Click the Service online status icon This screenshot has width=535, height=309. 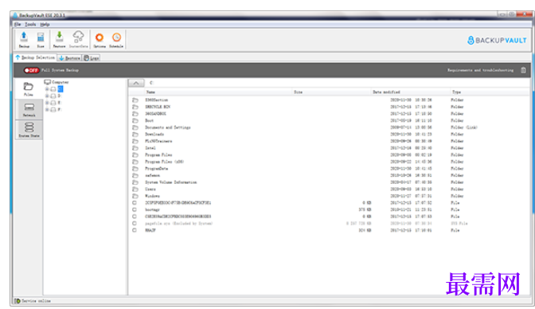(18, 301)
